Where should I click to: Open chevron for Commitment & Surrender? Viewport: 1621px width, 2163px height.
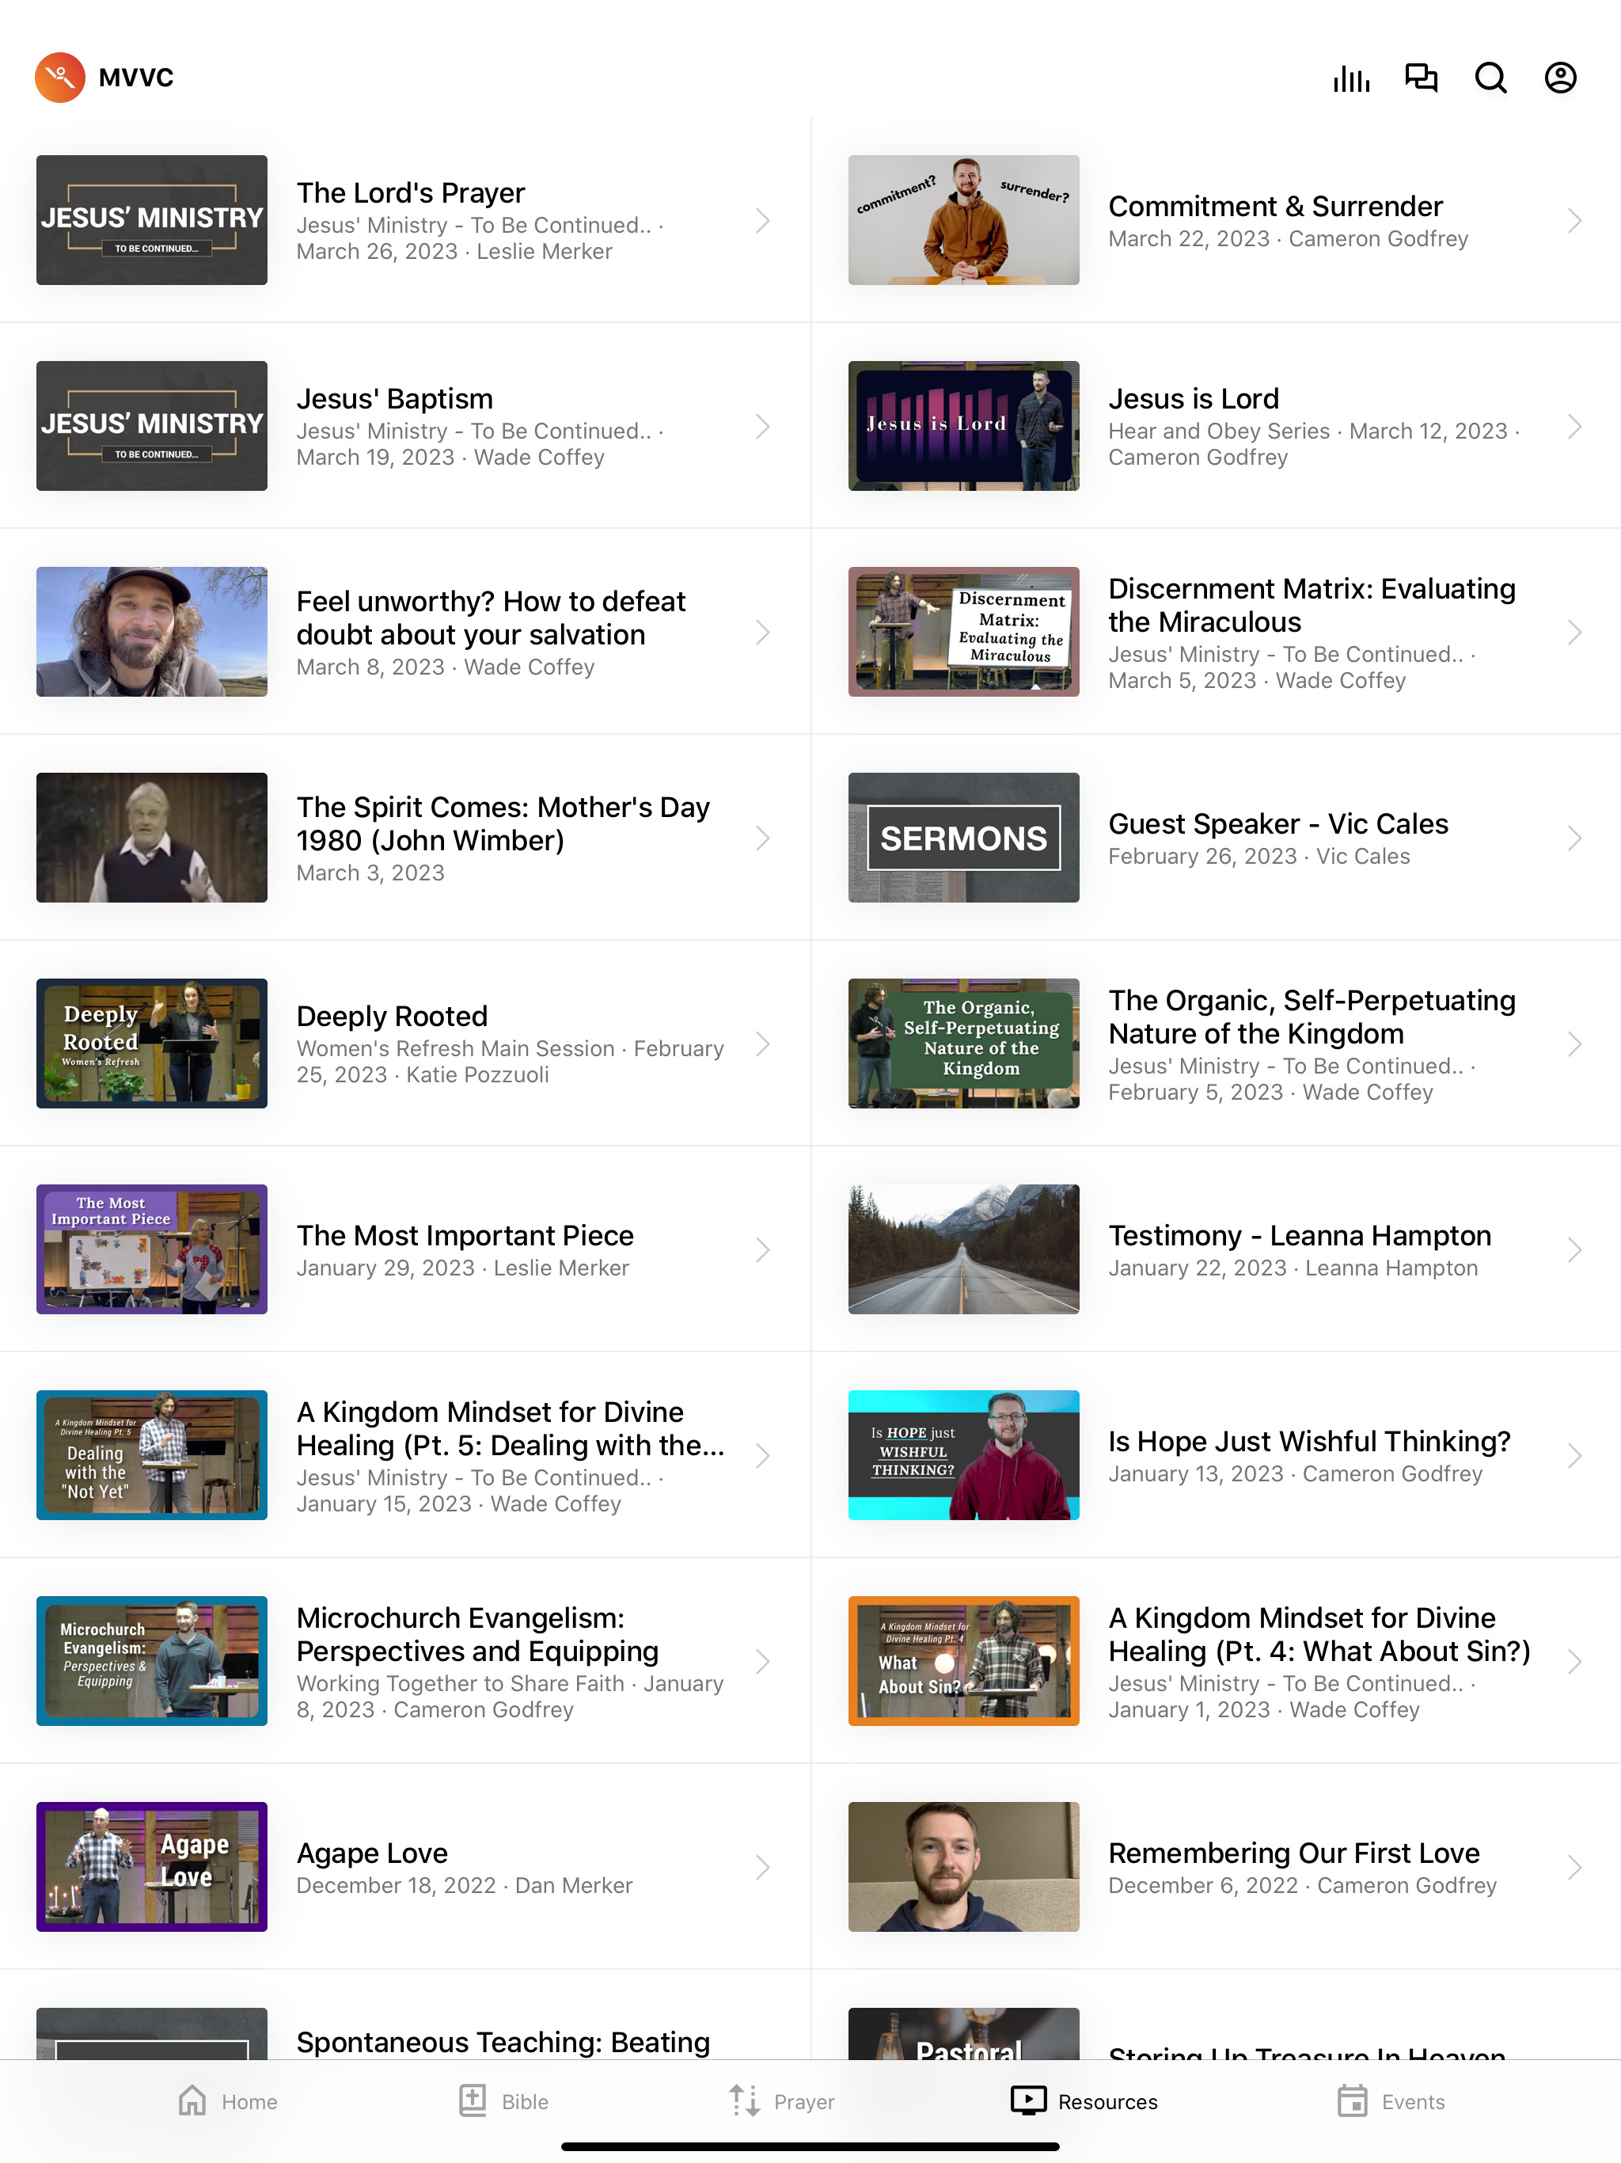pyautogui.click(x=1574, y=220)
